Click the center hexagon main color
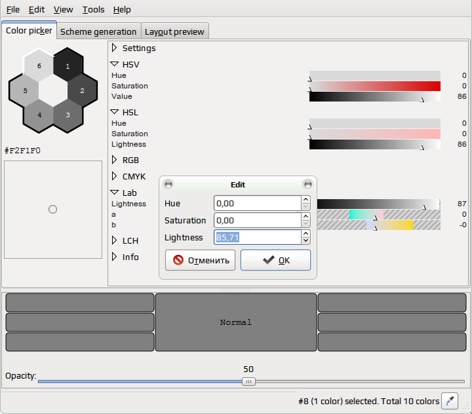 [53, 90]
